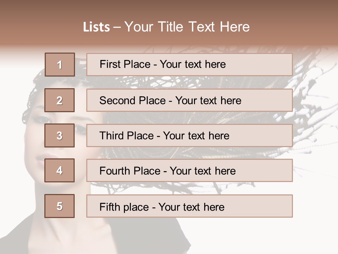This screenshot has width=338, height=254.
Task: Click the bold word Lists in title
Action: pyautogui.click(x=96, y=27)
